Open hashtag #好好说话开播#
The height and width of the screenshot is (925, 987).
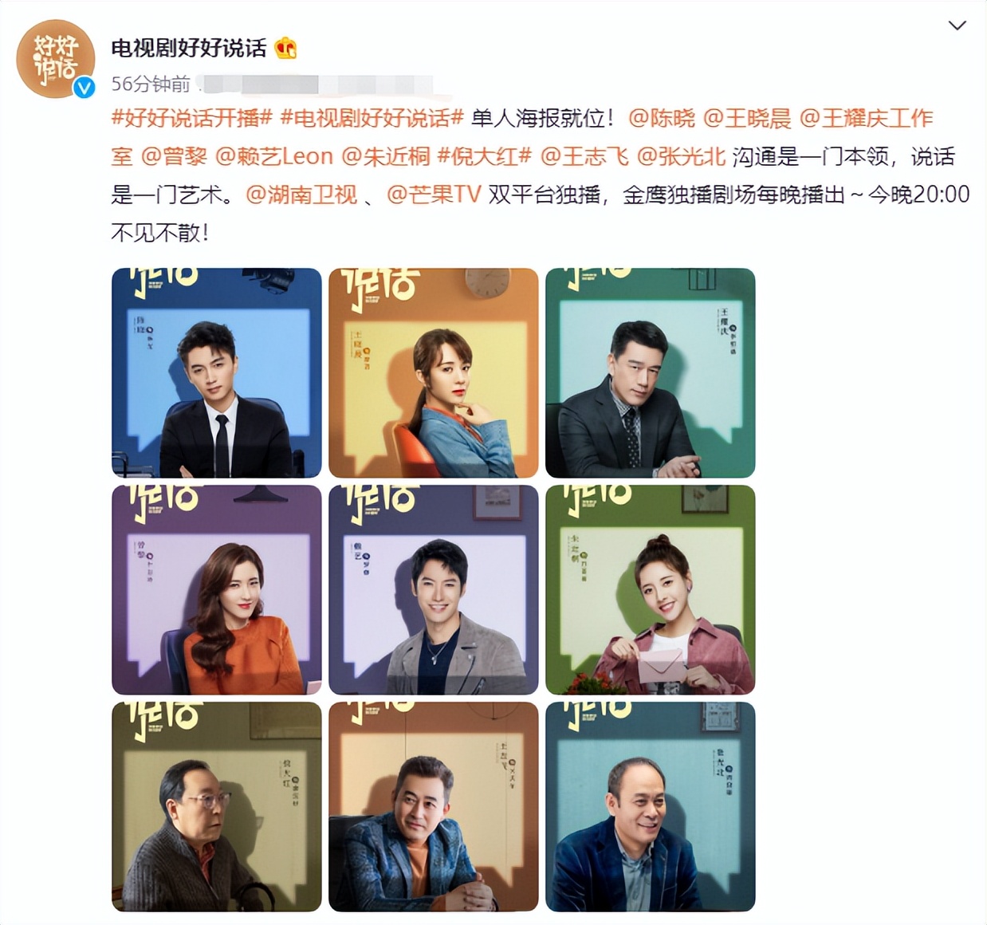coord(191,118)
